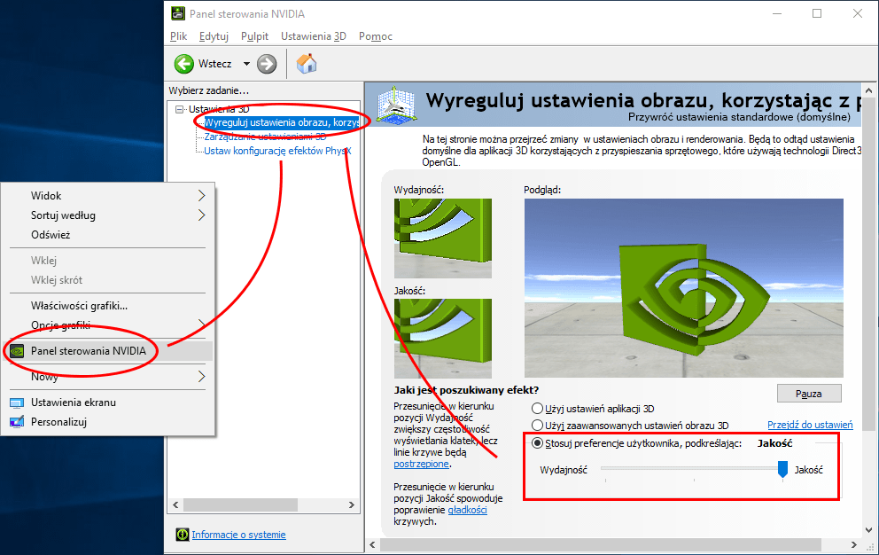The width and height of the screenshot is (879, 555).
Task: Click the Jakość sample thumbnail
Action: pyautogui.click(x=443, y=339)
